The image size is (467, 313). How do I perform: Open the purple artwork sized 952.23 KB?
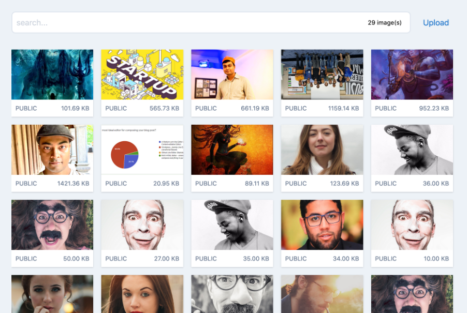(412, 74)
